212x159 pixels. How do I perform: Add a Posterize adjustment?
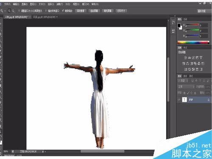point(190,69)
